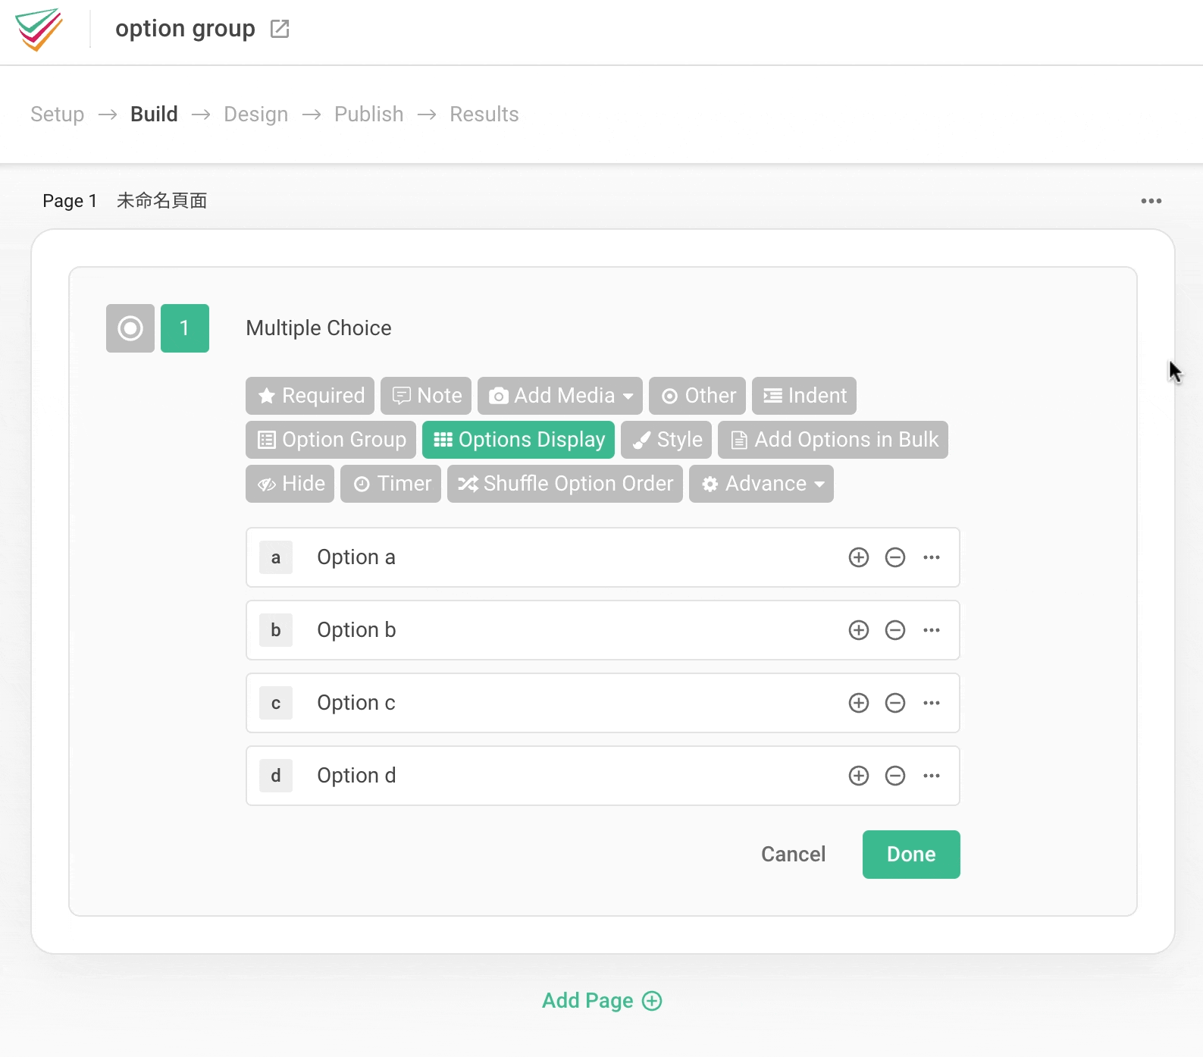This screenshot has height=1057, width=1203.
Task: Toggle the Hide setting
Action: (290, 484)
